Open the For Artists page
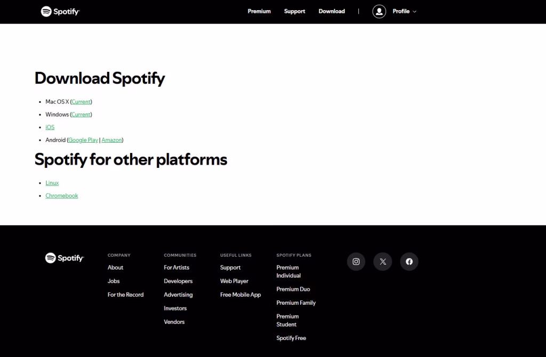The width and height of the screenshot is (546, 357). click(176, 267)
